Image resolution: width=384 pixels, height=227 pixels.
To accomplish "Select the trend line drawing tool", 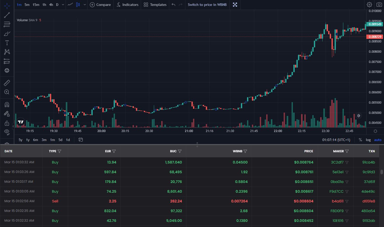I will point(7,15).
